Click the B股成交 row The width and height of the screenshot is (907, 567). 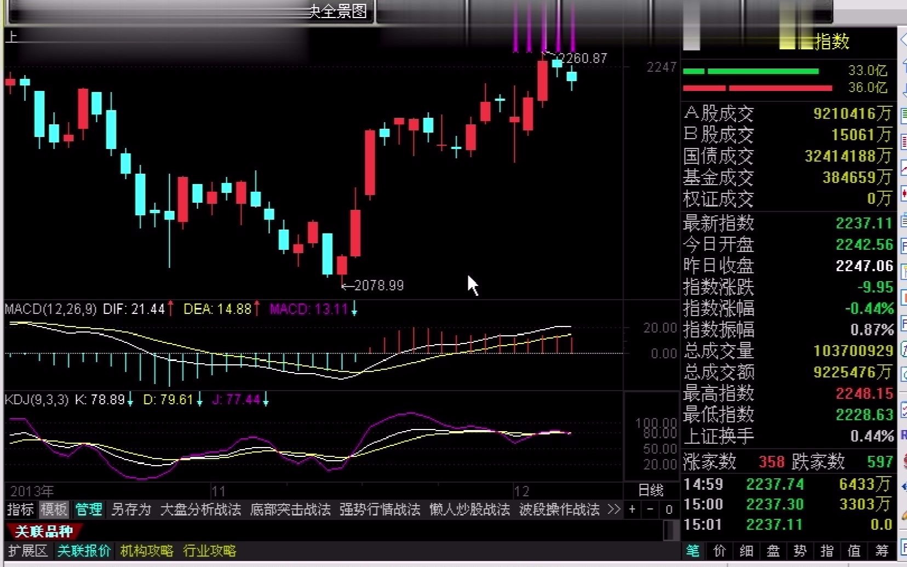click(x=788, y=135)
